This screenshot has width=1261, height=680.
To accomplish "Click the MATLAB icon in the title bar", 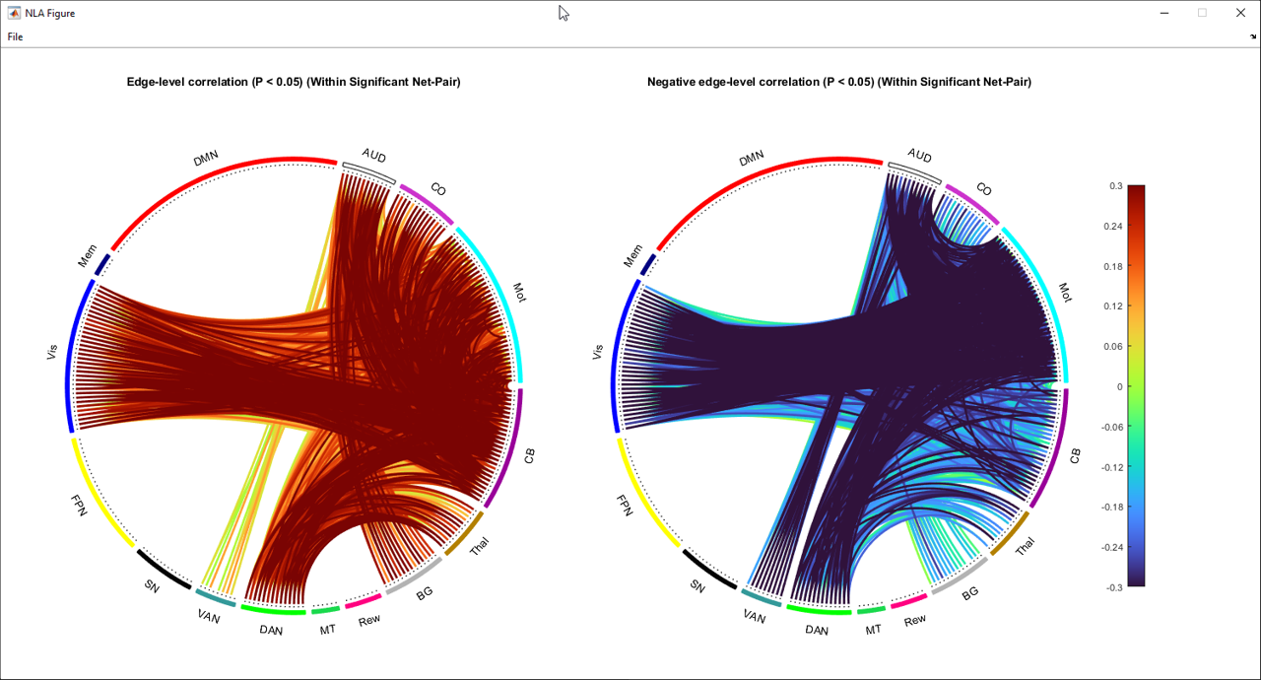I will click(14, 13).
